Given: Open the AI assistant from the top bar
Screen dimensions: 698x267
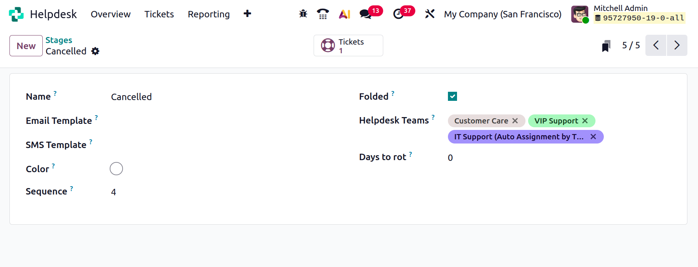Looking at the screenshot, I should tap(344, 14).
